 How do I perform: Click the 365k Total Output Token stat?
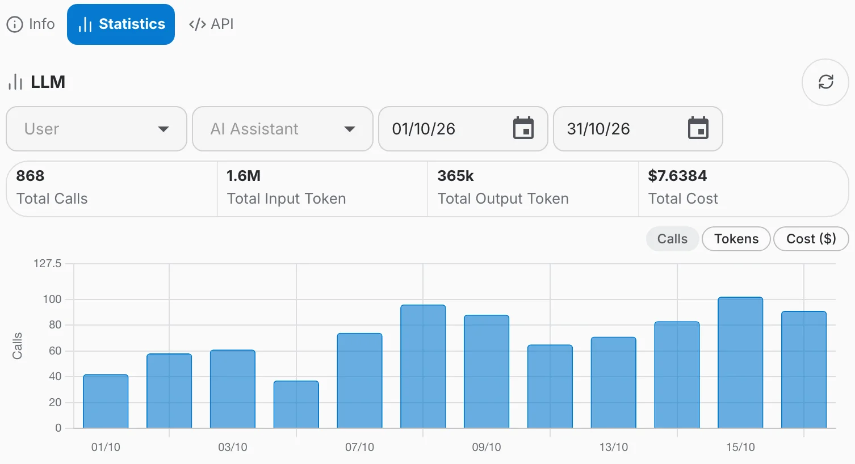533,189
